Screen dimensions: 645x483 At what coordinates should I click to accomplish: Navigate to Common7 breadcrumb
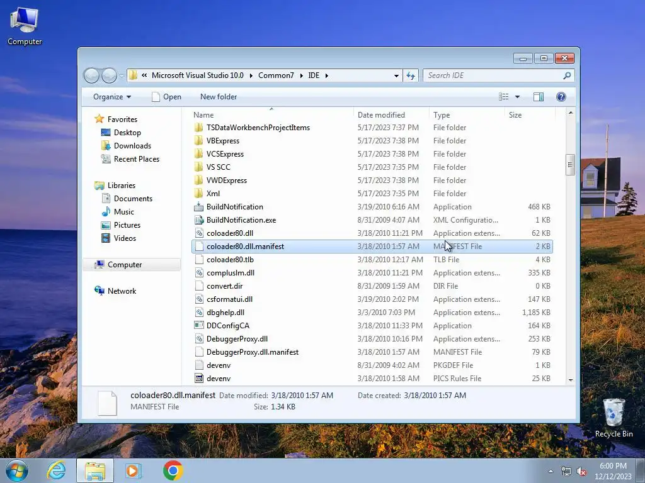point(276,75)
